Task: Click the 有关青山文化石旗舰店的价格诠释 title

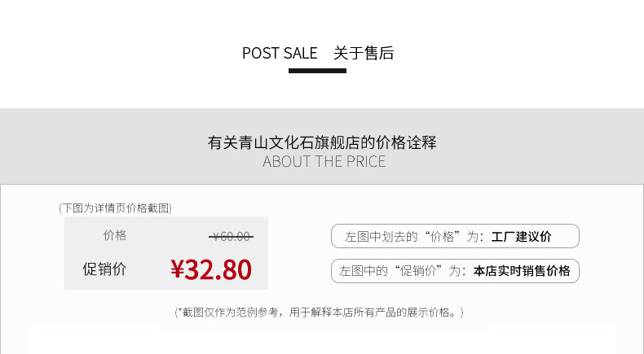Action: pyautogui.click(x=322, y=142)
